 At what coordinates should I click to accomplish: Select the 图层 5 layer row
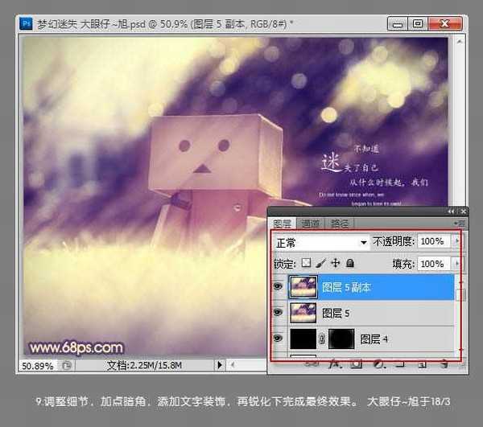(x=363, y=313)
